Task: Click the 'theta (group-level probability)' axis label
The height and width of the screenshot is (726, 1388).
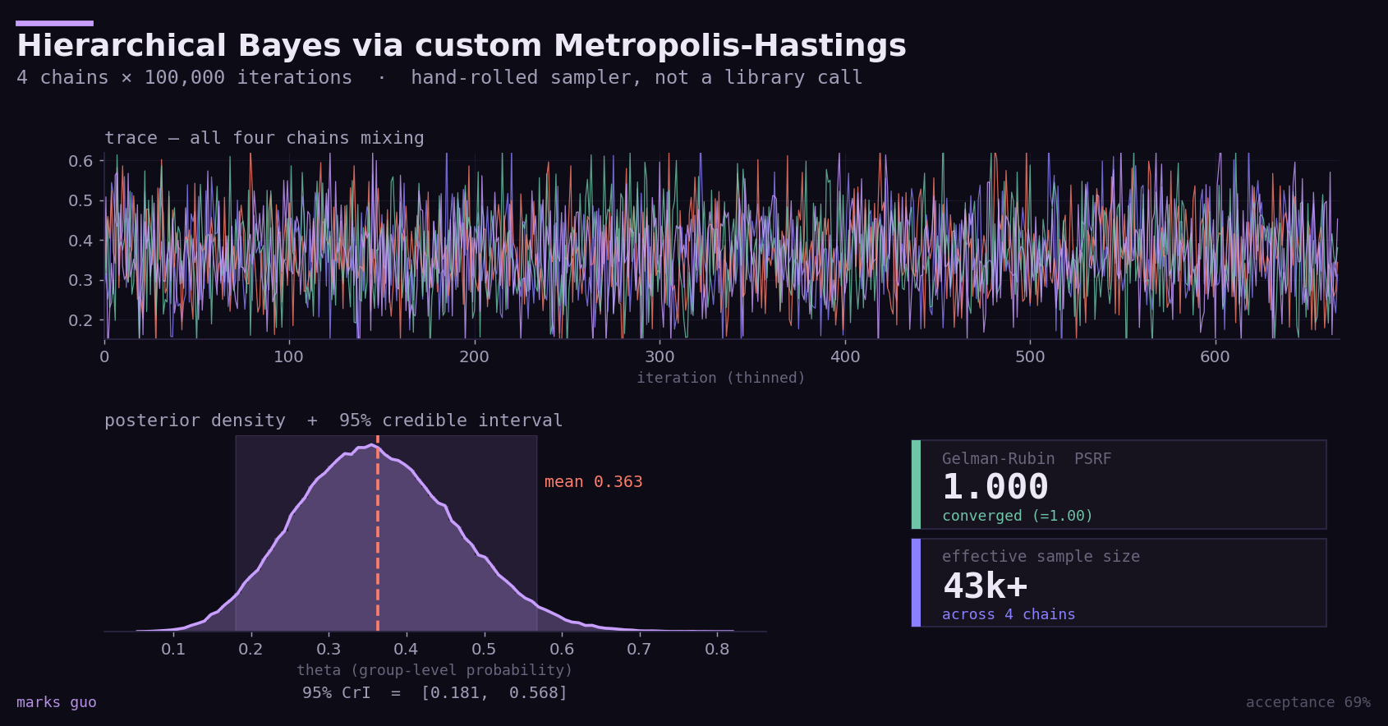Action: tap(434, 670)
